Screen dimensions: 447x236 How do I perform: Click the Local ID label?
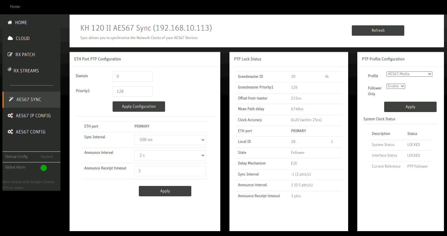click(x=244, y=142)
